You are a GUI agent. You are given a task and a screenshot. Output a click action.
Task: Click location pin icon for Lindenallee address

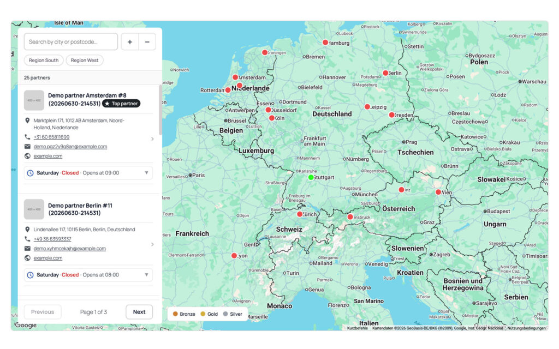coord(27,230)
